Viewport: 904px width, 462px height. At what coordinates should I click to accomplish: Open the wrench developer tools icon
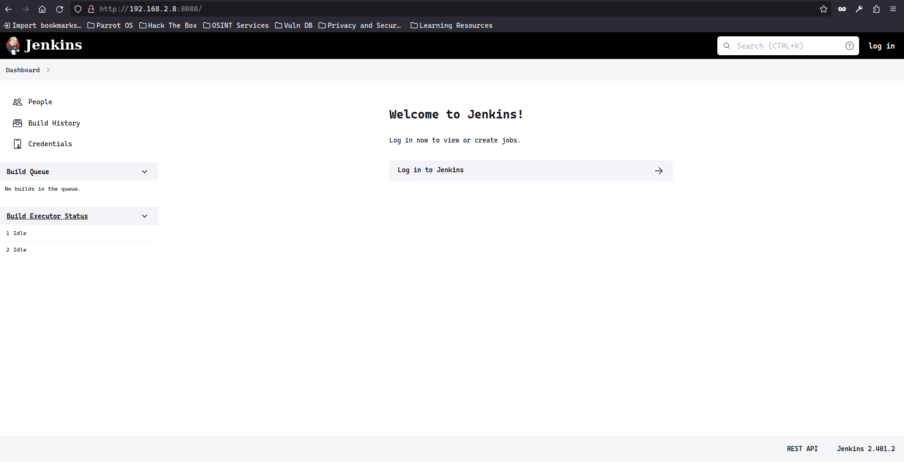coord(859,9)
